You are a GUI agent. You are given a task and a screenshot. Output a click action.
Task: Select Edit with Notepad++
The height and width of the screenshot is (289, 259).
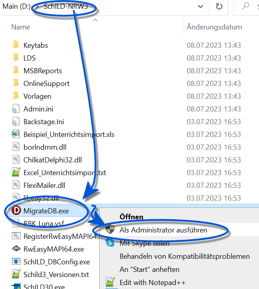click(x=152, y=282)
